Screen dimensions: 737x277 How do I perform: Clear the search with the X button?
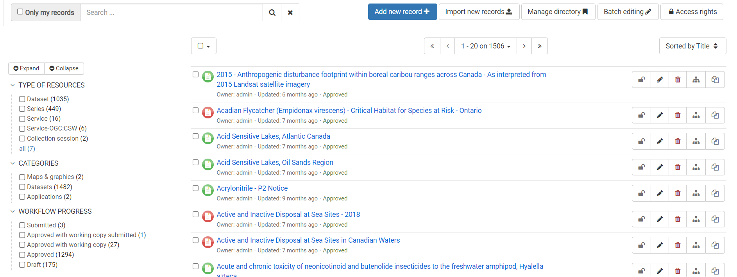click(290, 13)
